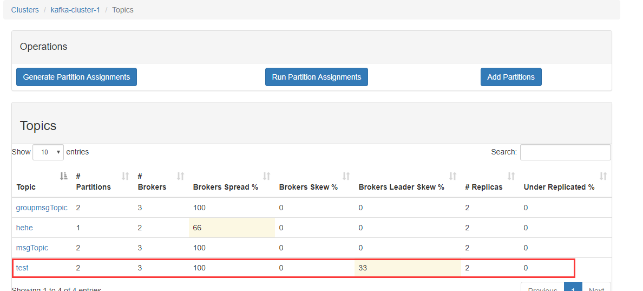The height and width of the screenshot is (291, 643).
Task: Open the test topic link
Action: pyautogui.click(x=22, y=268)
